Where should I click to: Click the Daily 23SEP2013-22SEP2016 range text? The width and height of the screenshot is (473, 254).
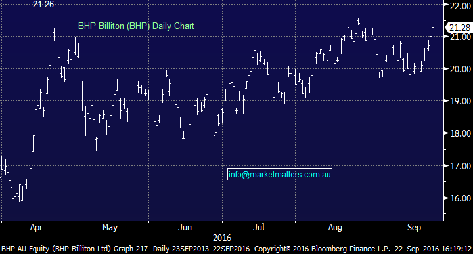pos(201,249)
